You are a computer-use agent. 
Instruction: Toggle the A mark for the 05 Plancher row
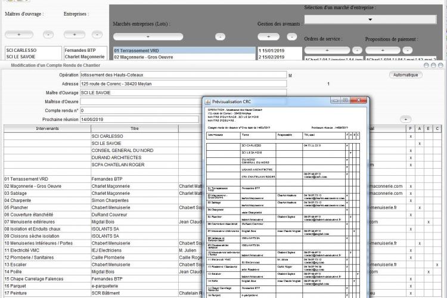[420, 207]
